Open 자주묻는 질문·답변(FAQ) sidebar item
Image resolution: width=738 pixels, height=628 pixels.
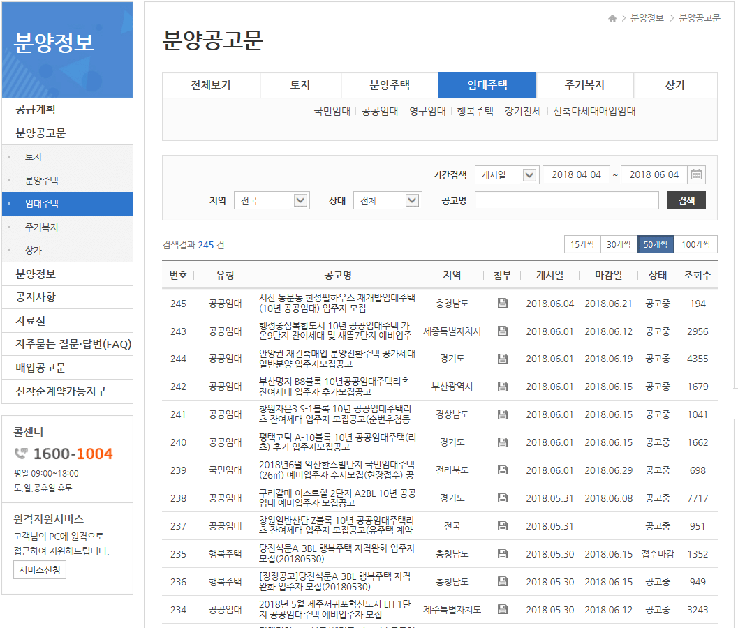click(67, 344)
